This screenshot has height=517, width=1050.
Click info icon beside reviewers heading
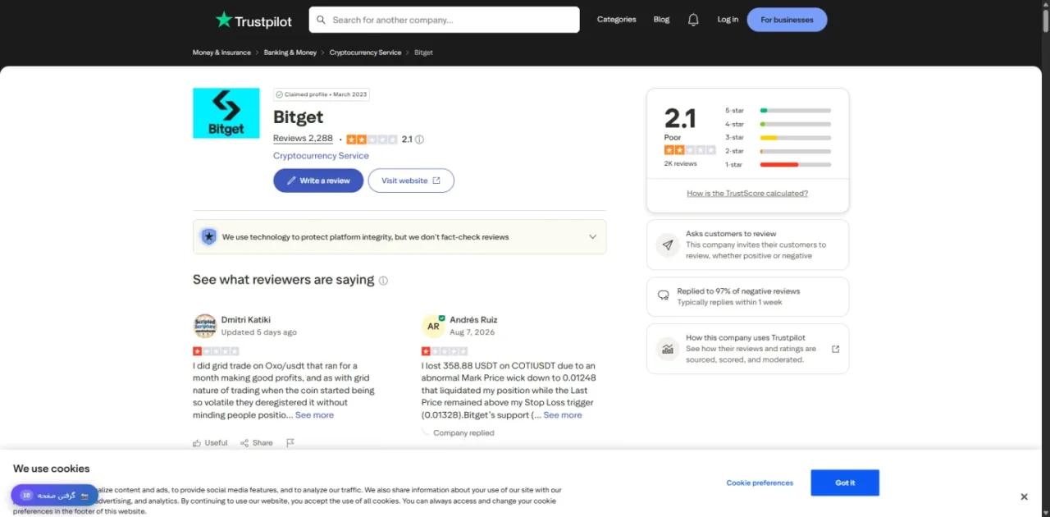pyautogui.click(x=383, y=281)
